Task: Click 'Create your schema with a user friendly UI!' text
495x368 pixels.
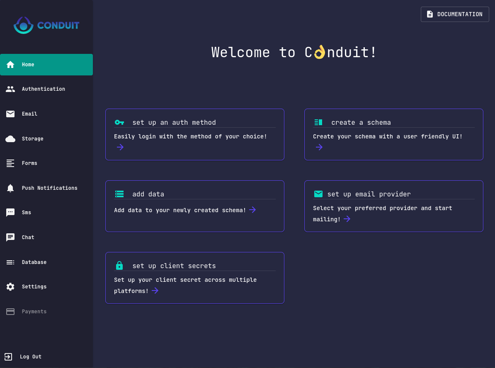Action: click(388, 136)
